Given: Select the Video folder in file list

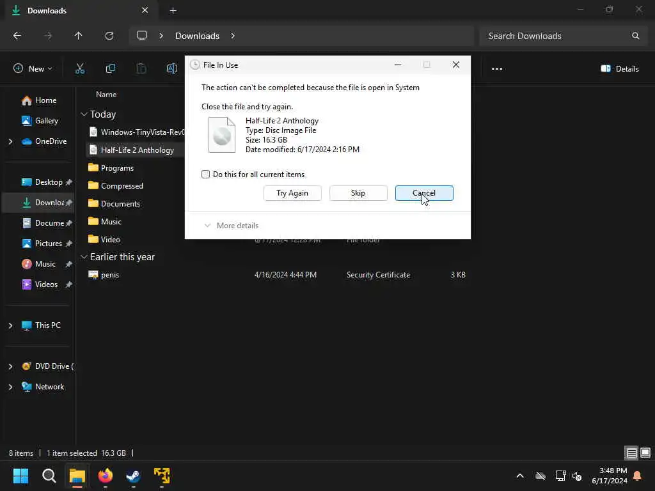Looking at the screenshot, I should tap(104, 240).
